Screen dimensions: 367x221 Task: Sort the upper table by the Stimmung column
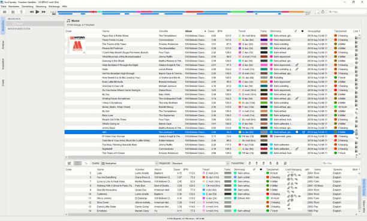275,31
